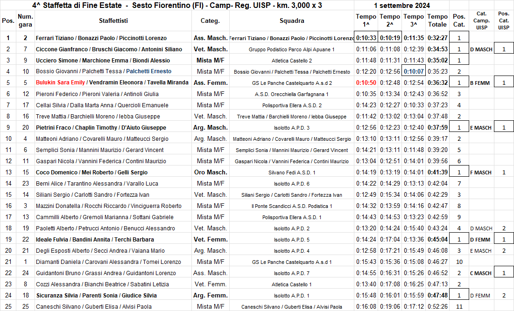Select the Tempo Totale header cell
The width and height of the screenshot is (514, 311).
coord(437,21)
